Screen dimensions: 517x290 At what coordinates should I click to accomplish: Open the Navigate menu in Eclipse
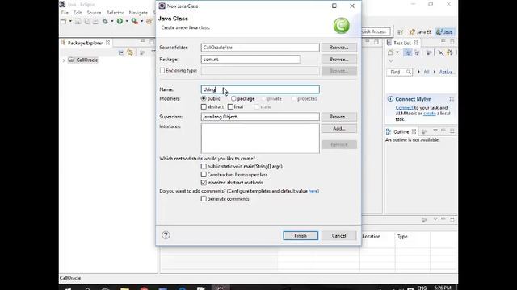coord(138,13)
